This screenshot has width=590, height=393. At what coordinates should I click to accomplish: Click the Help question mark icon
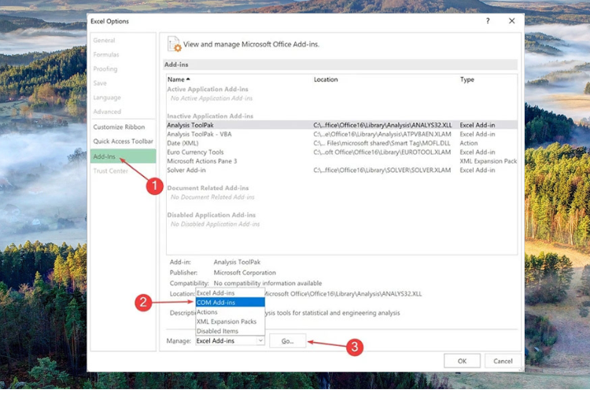click(x=488, y=21)
